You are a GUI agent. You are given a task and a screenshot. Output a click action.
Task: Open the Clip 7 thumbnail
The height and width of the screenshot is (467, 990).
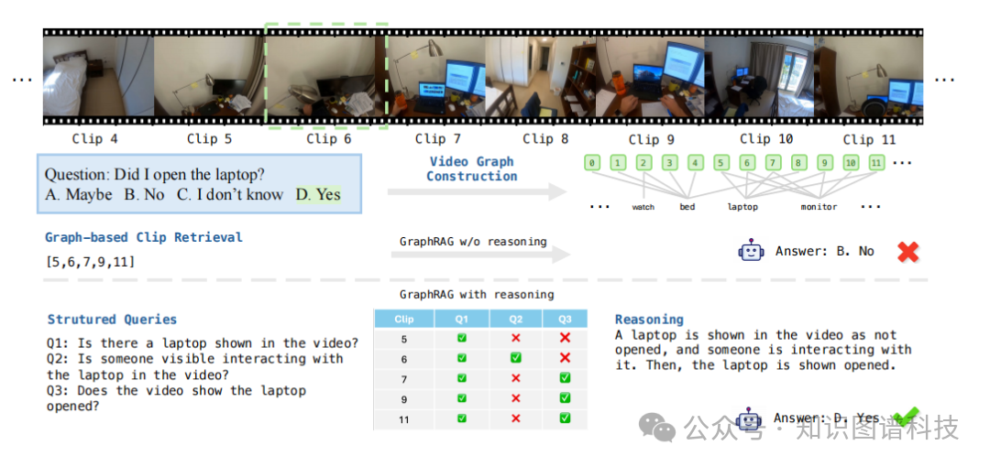435,76
